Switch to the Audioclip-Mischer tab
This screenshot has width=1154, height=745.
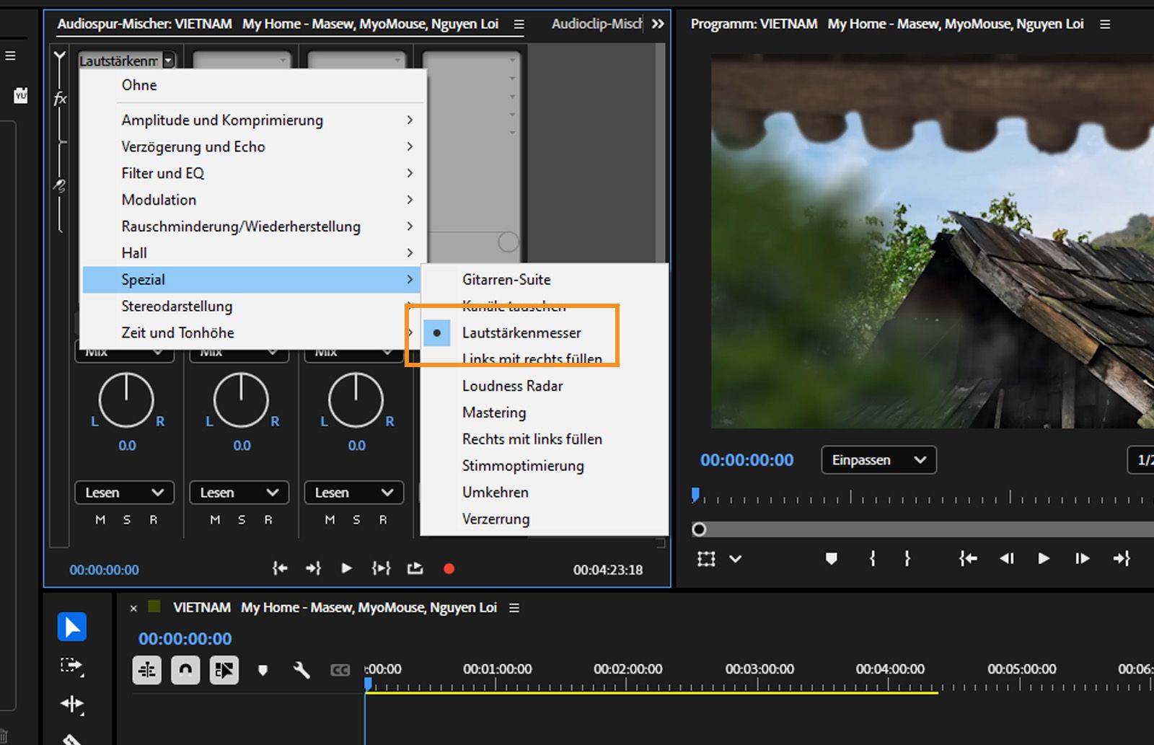(596, 24)
